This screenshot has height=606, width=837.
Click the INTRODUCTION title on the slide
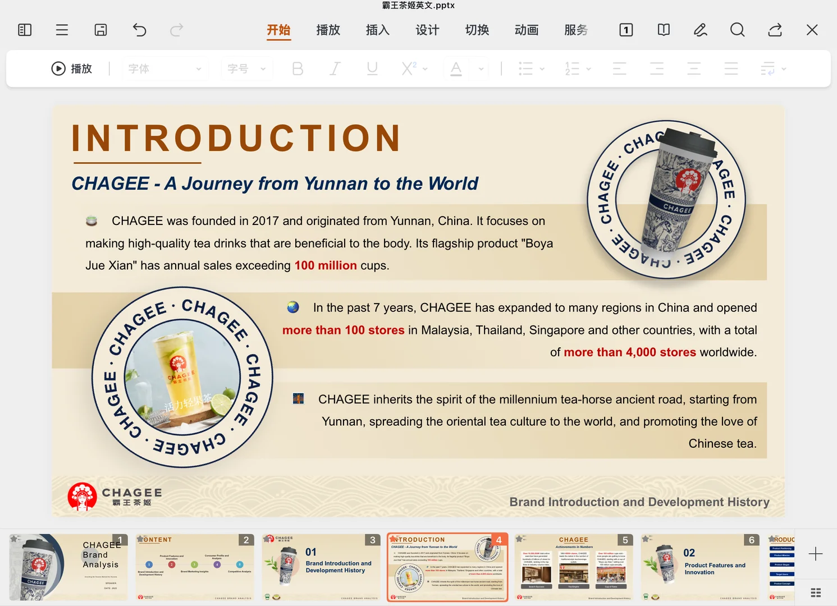[x=236, y=138]
